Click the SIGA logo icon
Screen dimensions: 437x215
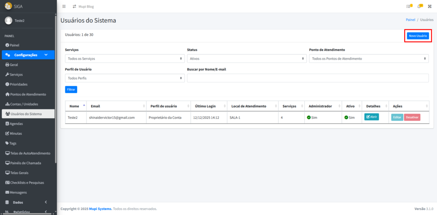(8, 6)
